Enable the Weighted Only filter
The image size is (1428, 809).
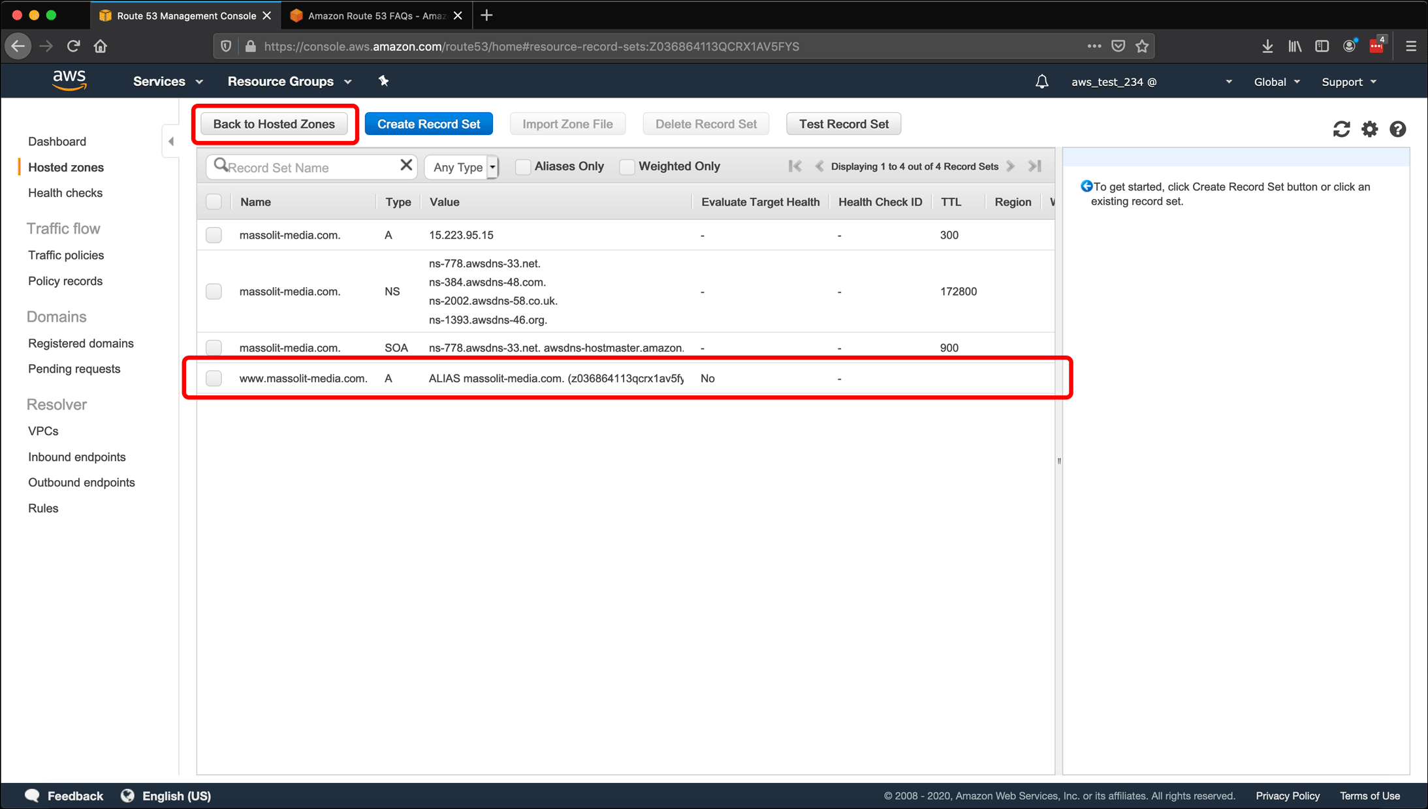tap(627, 166)
